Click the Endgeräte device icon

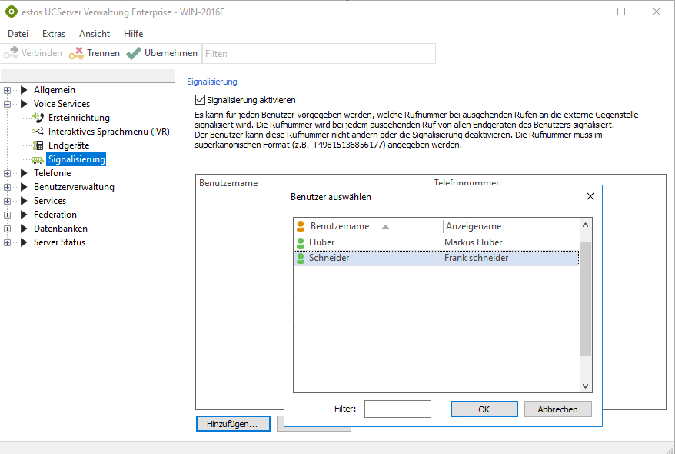pos(38,145)
